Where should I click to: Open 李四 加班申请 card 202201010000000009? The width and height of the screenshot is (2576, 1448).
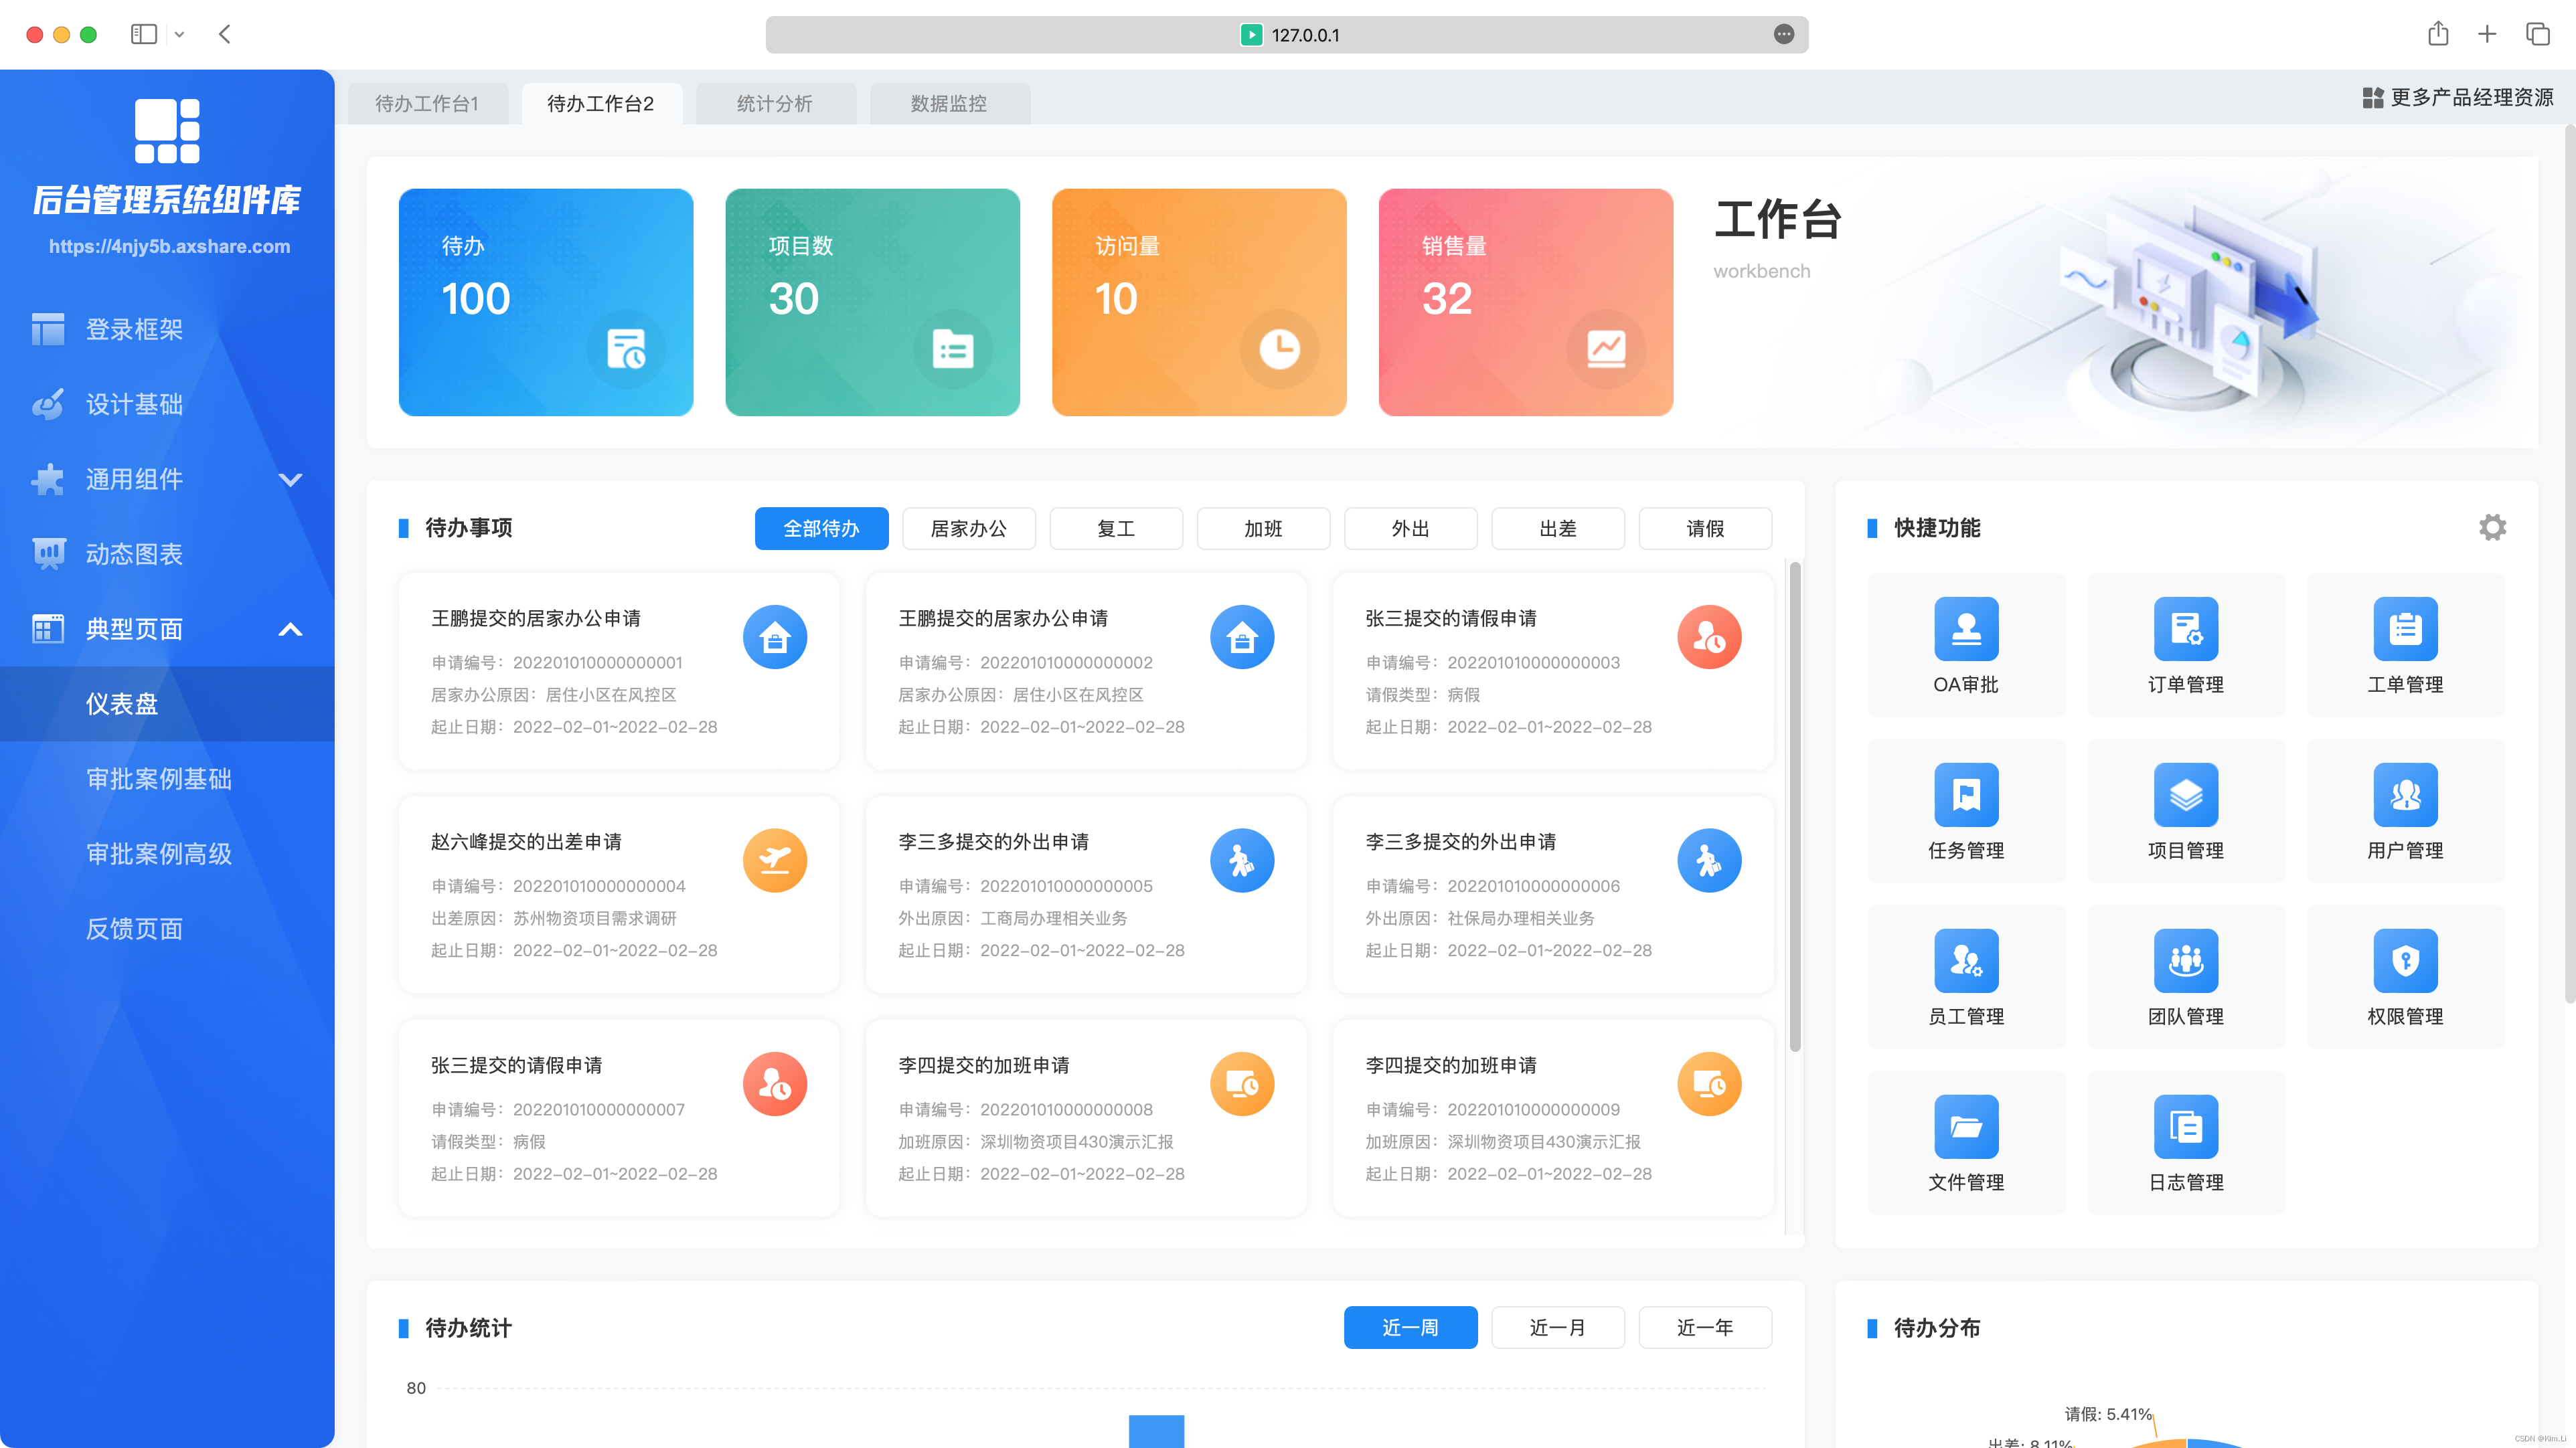pos(1553,1118)
